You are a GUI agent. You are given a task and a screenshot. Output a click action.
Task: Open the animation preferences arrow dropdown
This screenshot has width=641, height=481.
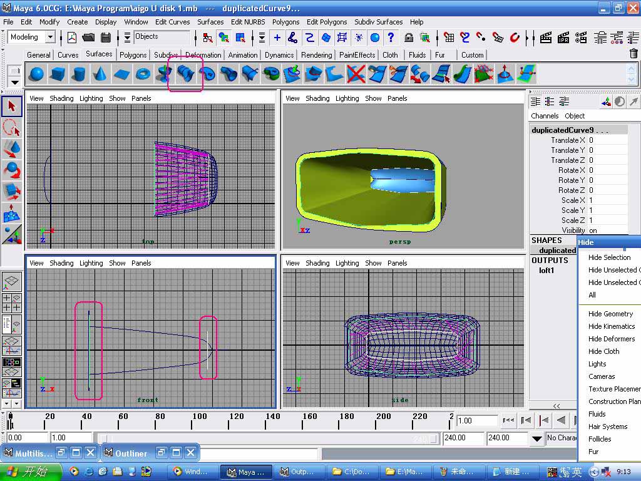click(536, 438)
